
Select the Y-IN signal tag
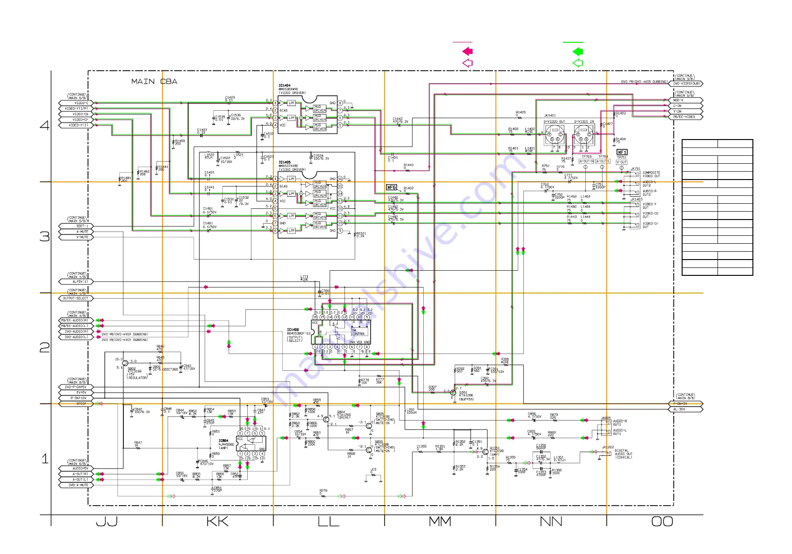tap(687, 112)
